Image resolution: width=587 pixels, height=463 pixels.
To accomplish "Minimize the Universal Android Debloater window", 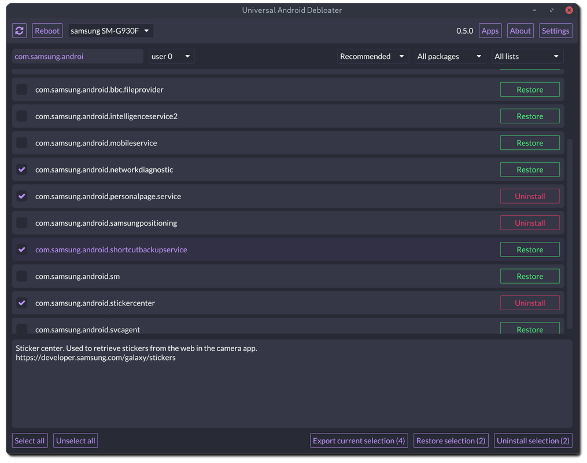I will coord(534,10).
